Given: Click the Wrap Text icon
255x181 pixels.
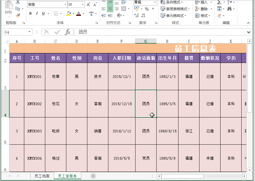Looking at the screenshot, I should pos(124,2).
